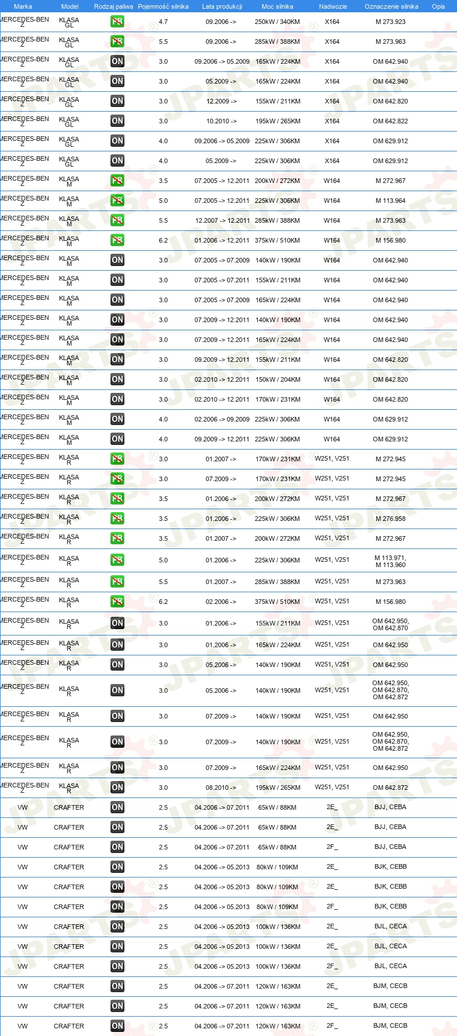
Task: Click ON icon in Klasa R 155kW / 211KM row
Action: pos(117,623)
